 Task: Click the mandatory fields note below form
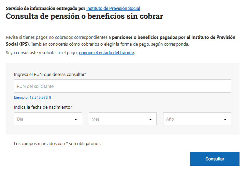(57, 144)
